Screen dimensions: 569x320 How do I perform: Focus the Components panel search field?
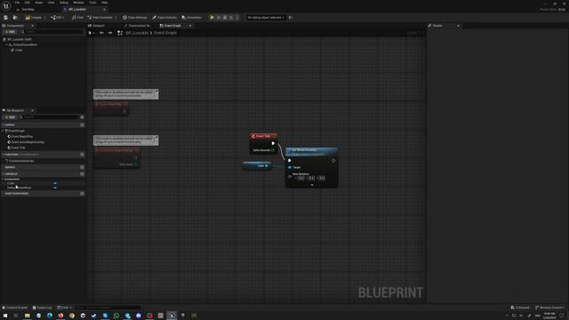click(x=52, y=32)
